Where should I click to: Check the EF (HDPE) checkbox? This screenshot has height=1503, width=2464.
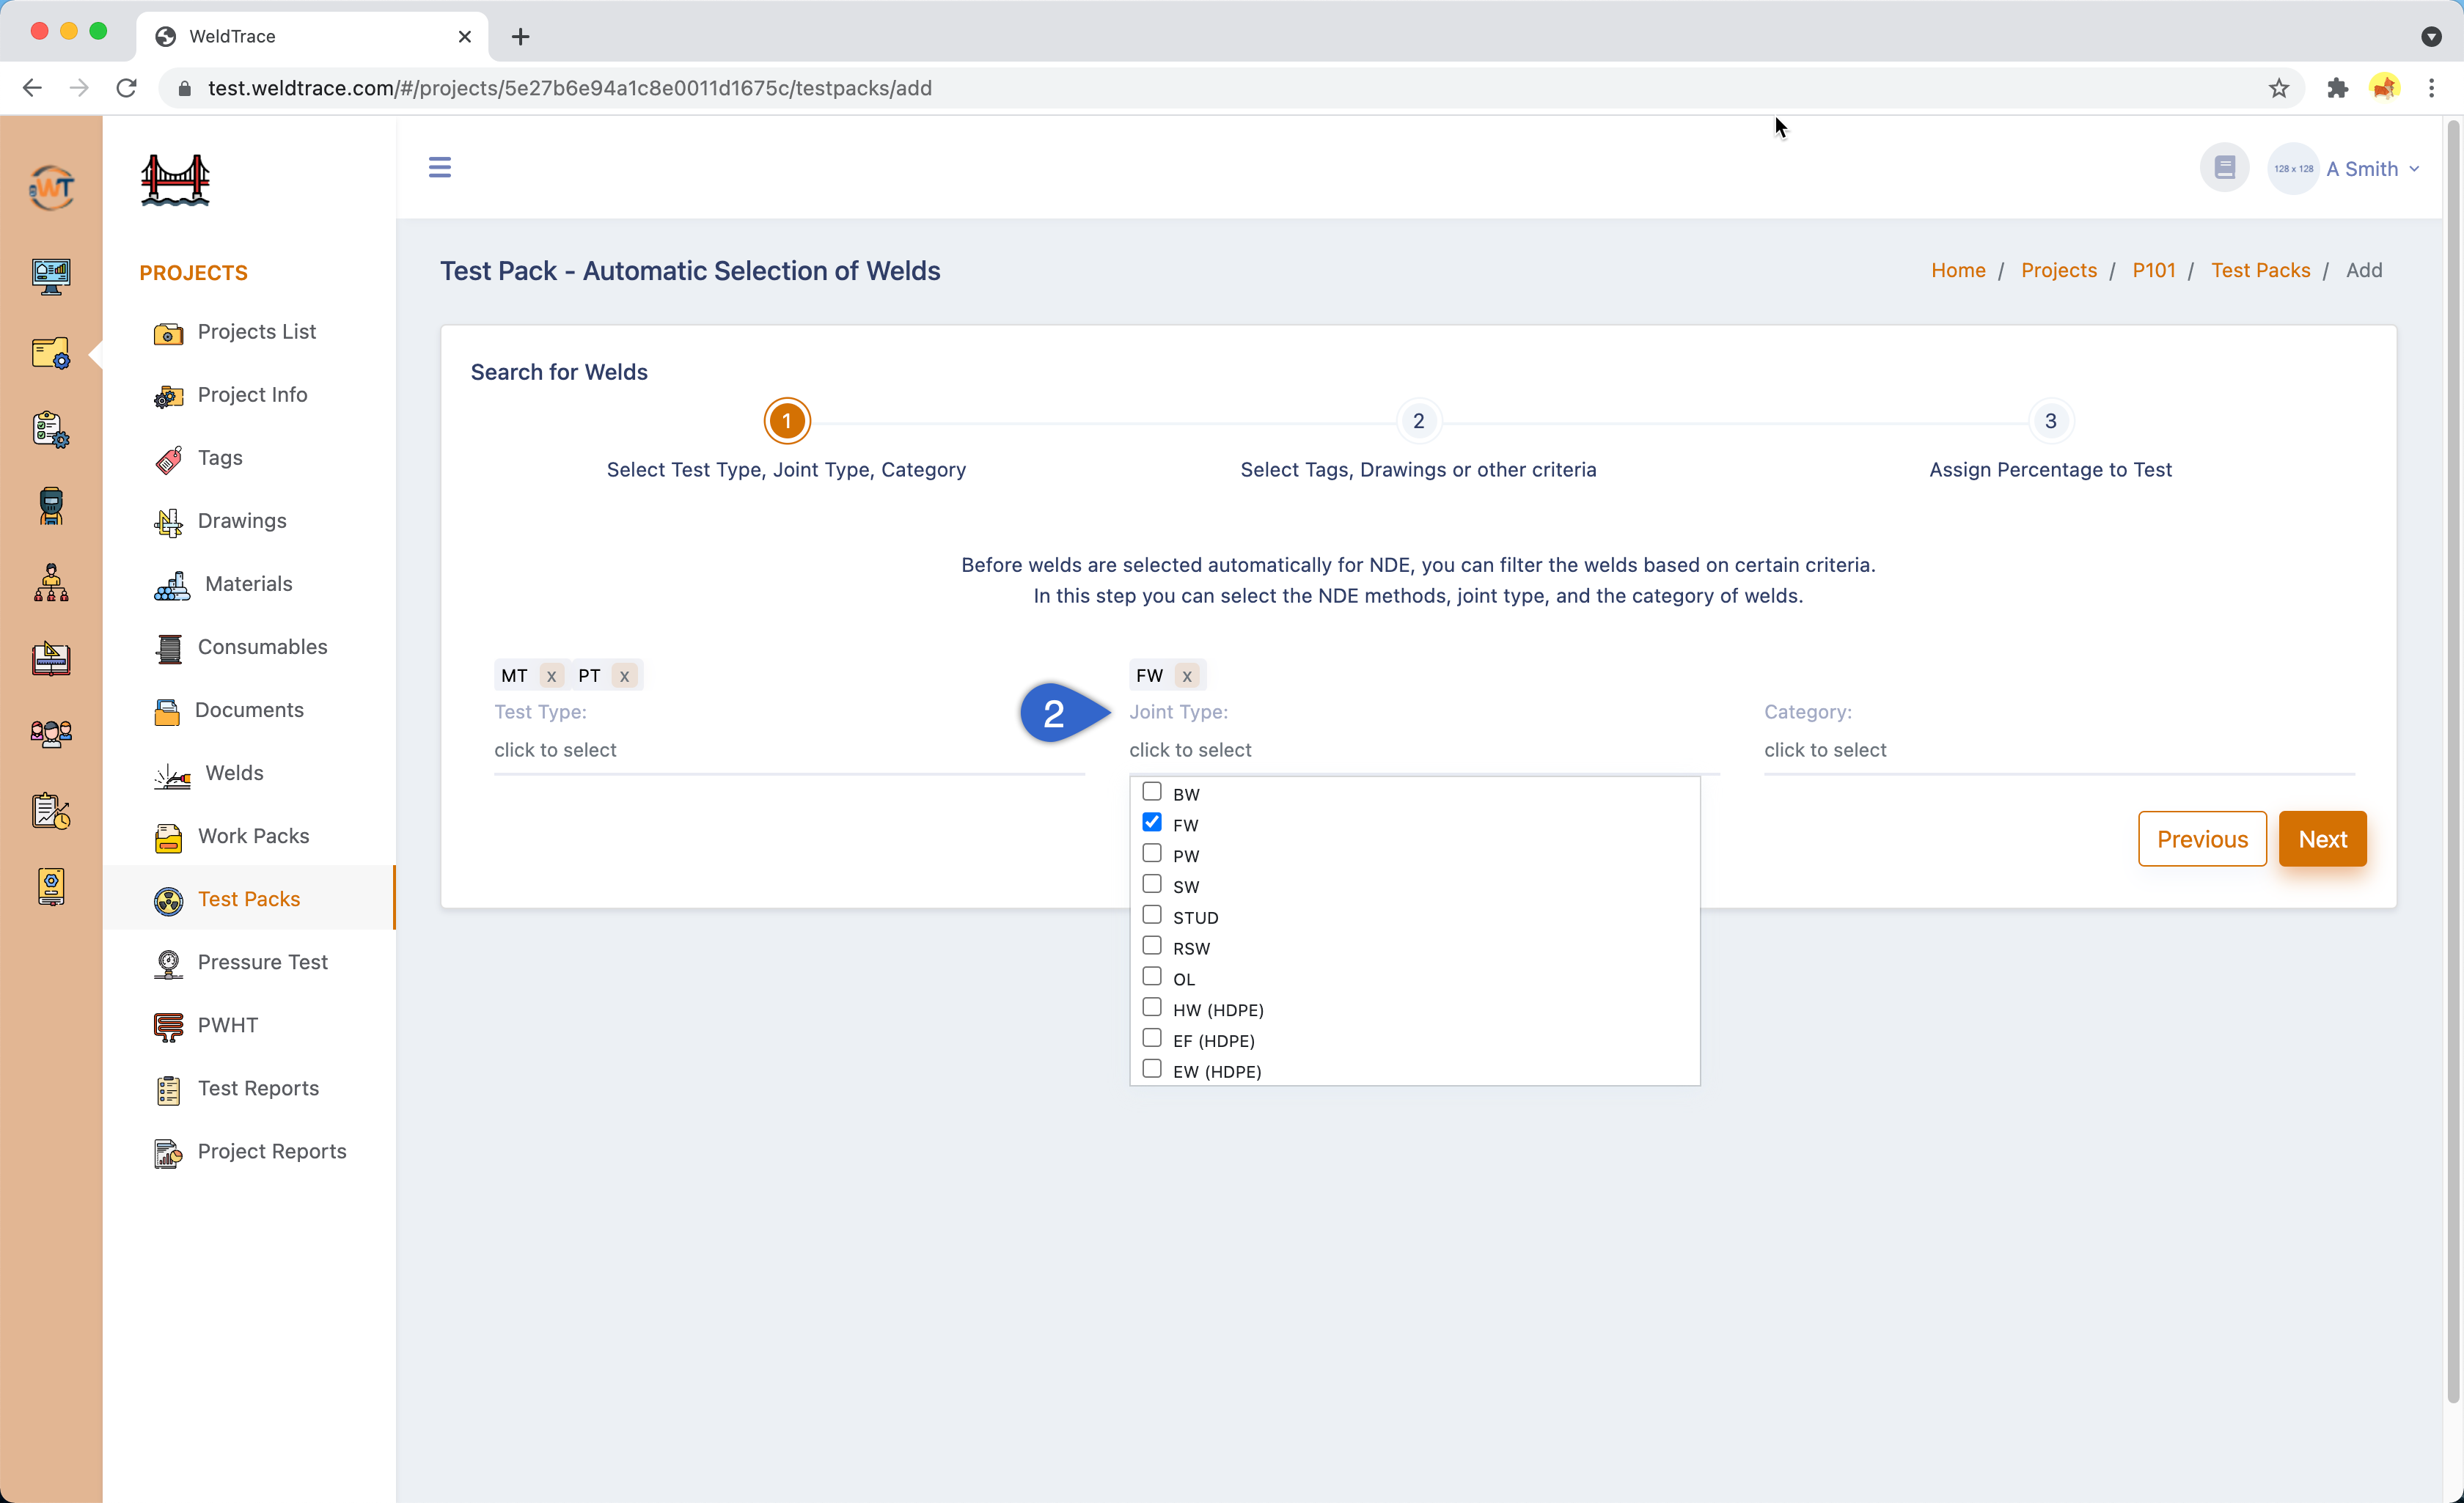coord(1152,1038)
